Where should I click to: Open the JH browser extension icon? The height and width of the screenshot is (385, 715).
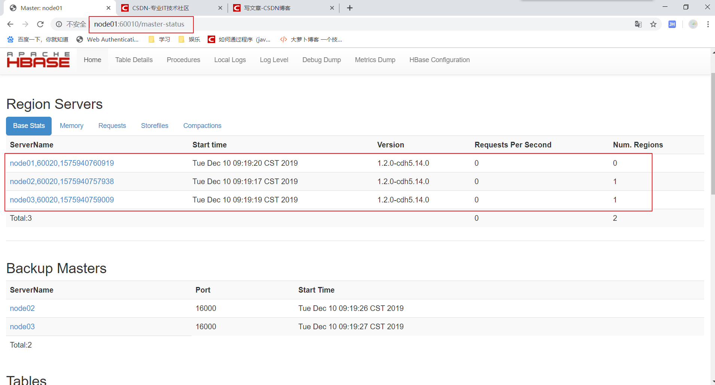point(672,24)
